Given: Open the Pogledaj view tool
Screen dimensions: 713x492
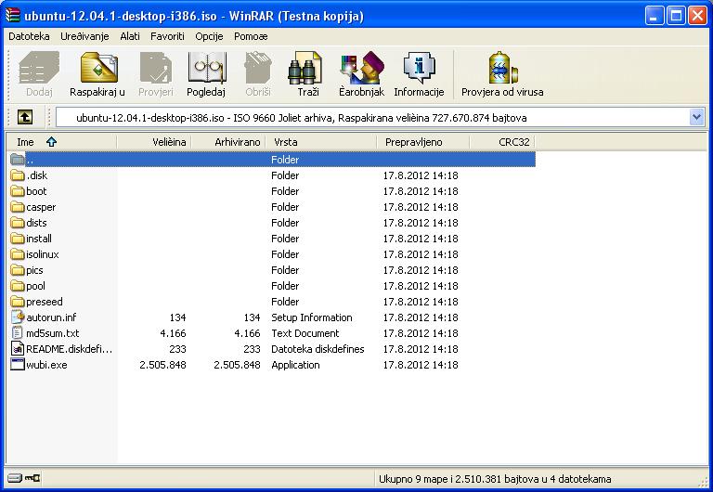Looking at the screenshot, I should click(x=206, y=73).
